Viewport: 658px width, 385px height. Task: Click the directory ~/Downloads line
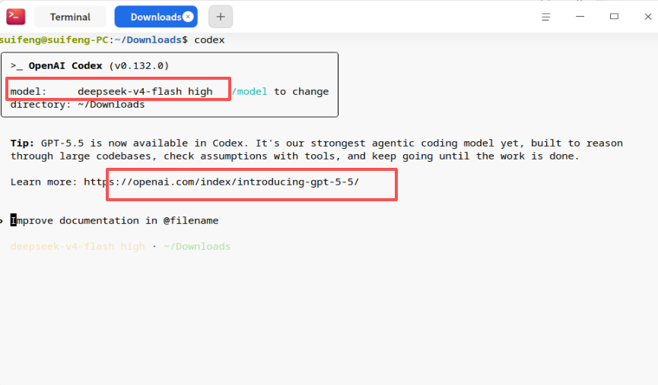(78, 104)
